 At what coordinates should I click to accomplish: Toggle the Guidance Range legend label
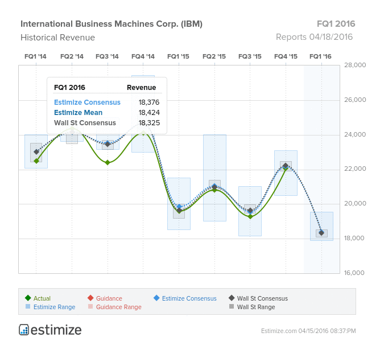tap(119, 307)
